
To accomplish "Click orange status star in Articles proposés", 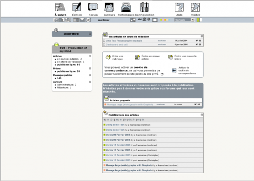I will [105, 104].
